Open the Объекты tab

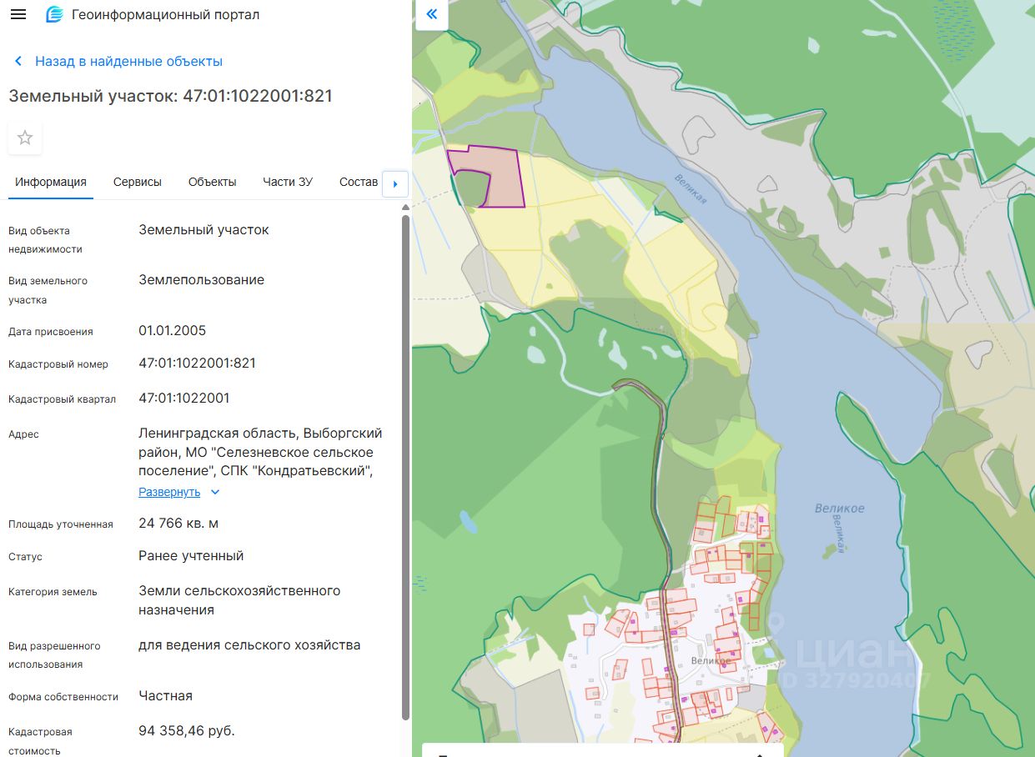click(213, 182)
